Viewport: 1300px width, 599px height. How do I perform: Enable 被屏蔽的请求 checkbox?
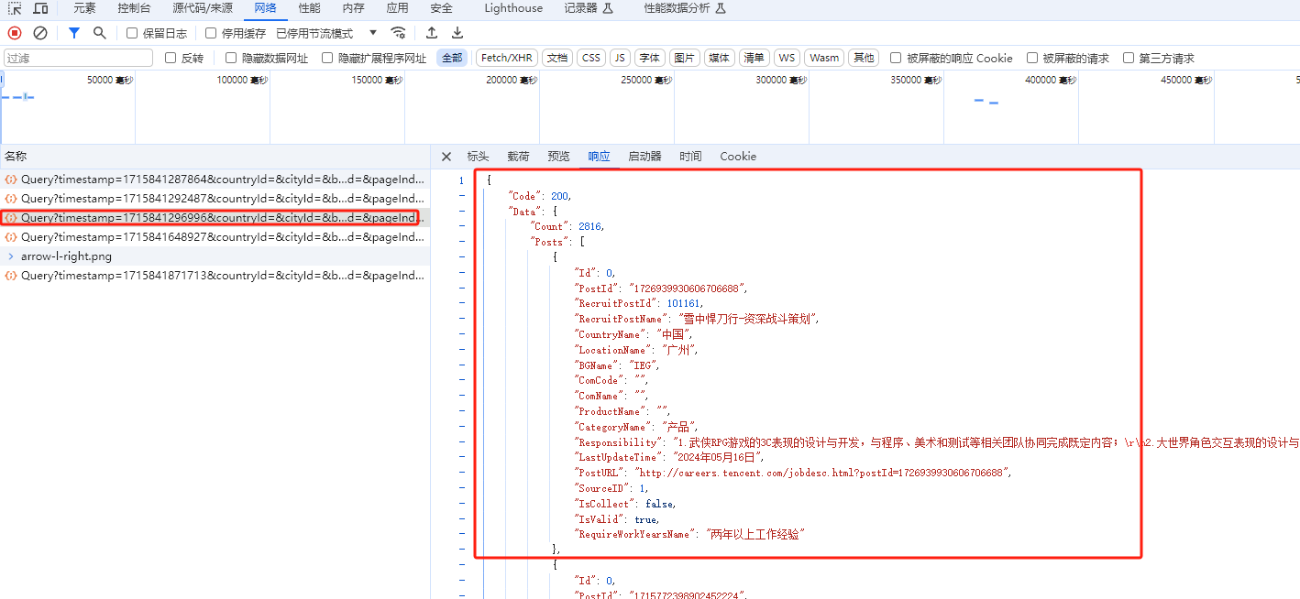pyautogui.click(x=1032, y=58)
